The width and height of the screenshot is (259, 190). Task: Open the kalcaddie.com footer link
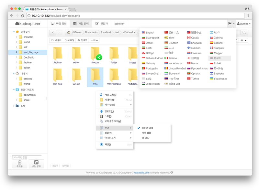(141, 173)
